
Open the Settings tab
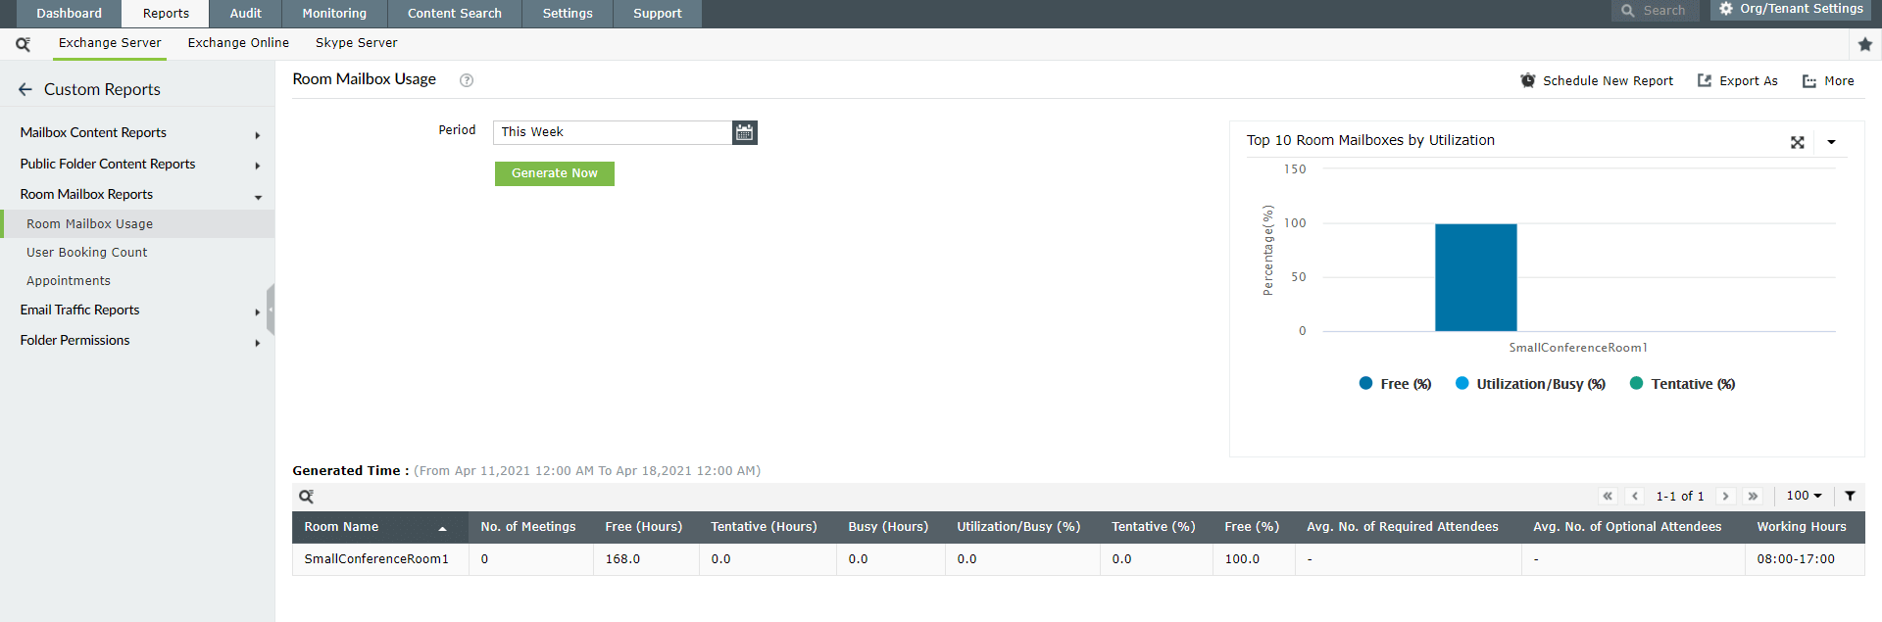coord(568,14)
